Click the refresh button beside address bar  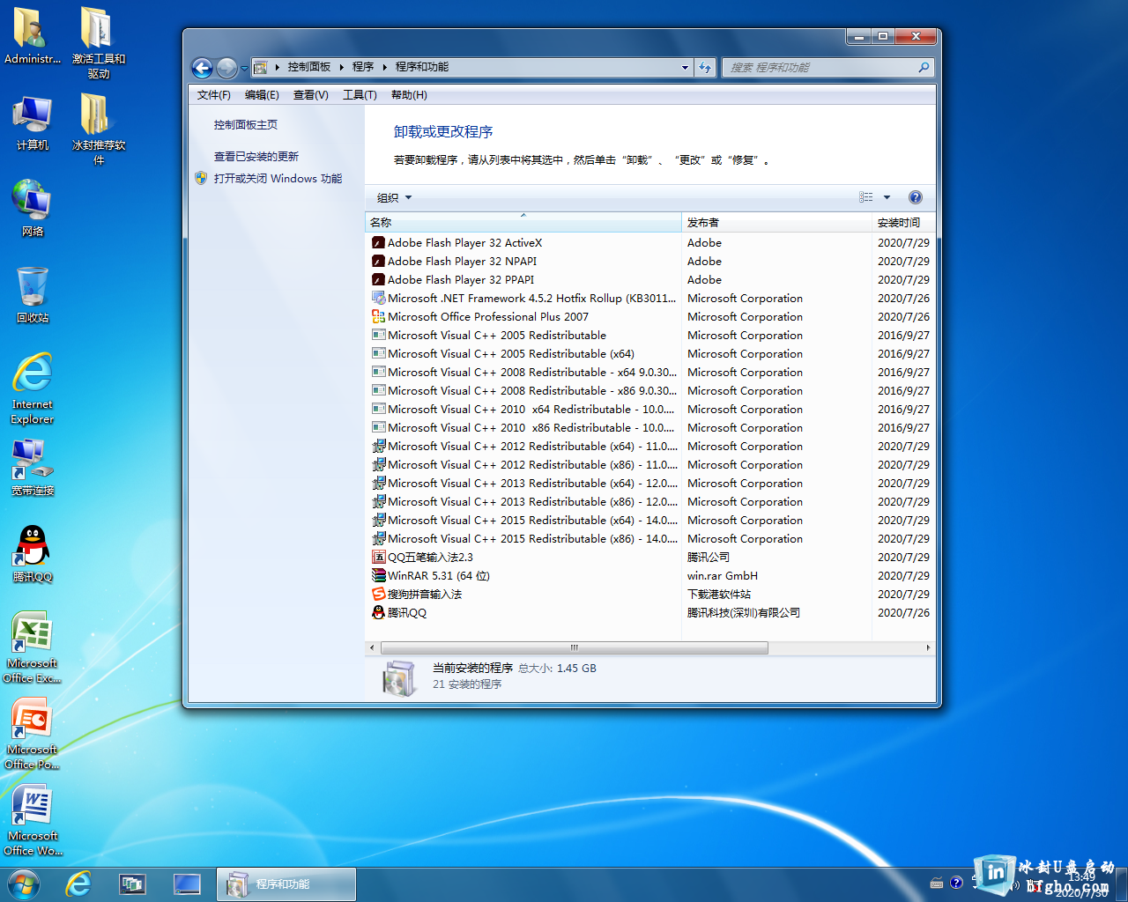click(x=705, y=67)
